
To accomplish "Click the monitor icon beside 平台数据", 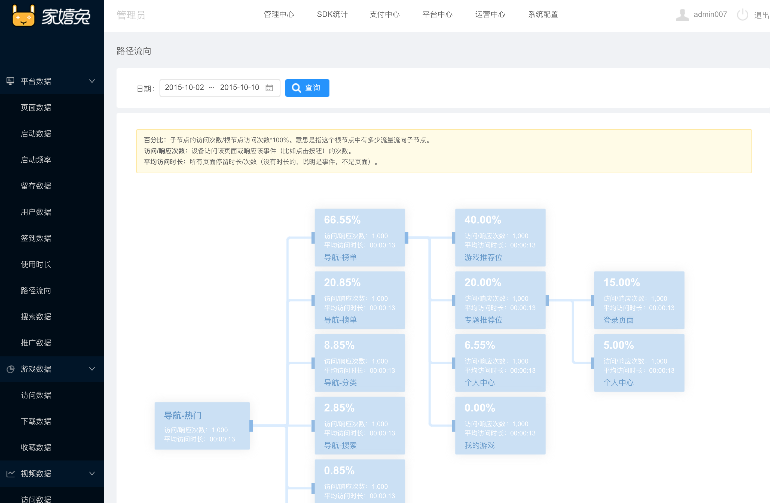I will [x=10, y=81].
